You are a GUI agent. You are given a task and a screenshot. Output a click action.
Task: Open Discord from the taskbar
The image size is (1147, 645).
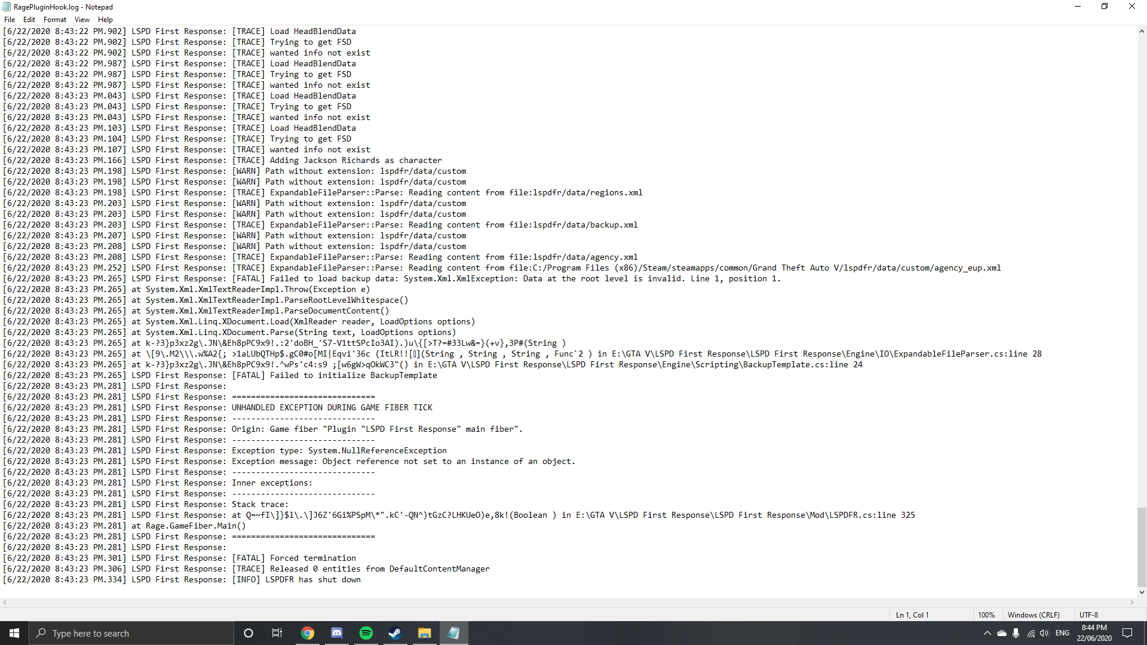click(x=337, y=633)
